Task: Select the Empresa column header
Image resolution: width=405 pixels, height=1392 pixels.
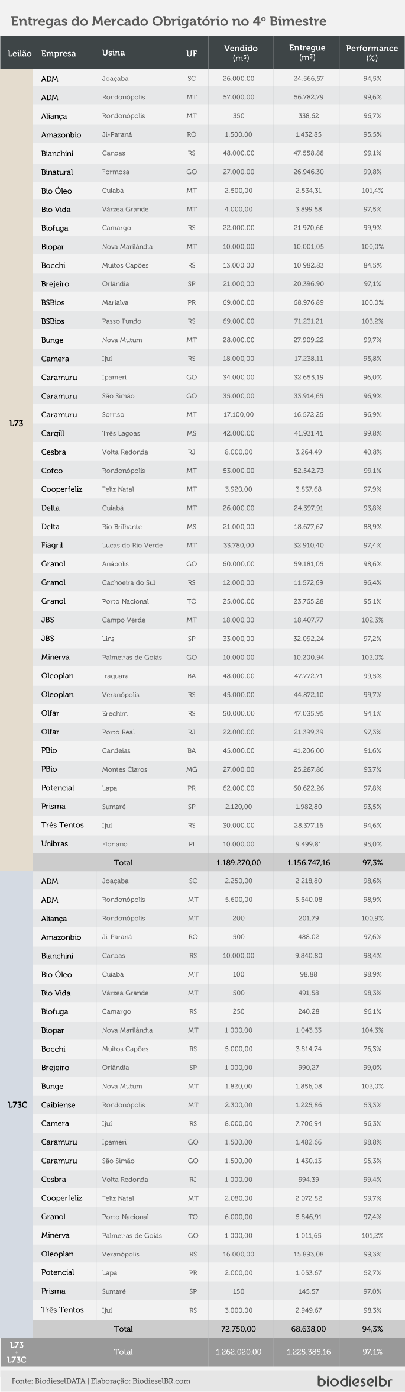Action: pyautogui.click(x=59, y=53)
